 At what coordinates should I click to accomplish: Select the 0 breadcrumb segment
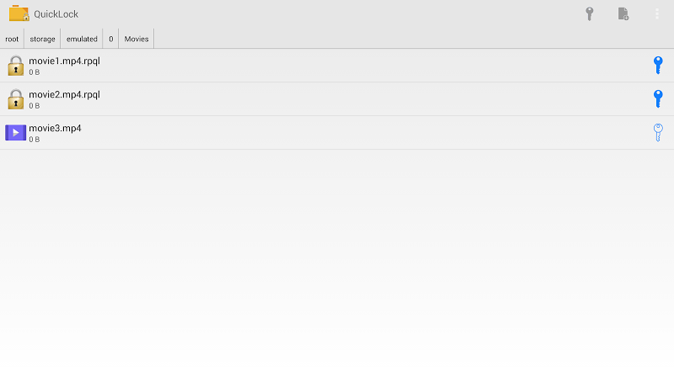point(110,39)
